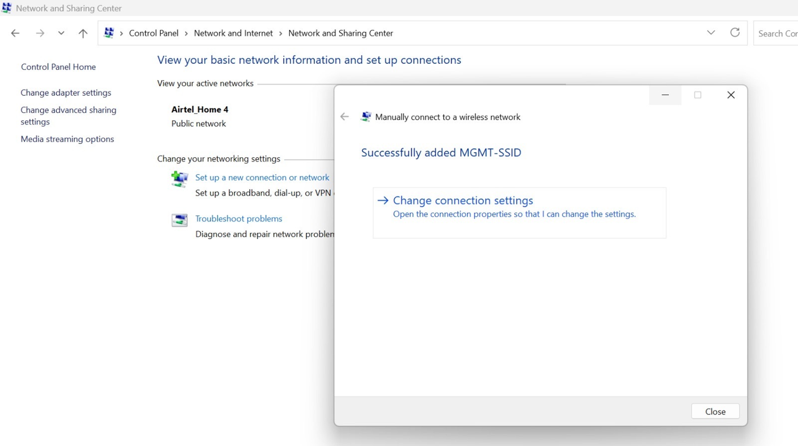The image size is (798, 446).
Task: Click the Refresh icon beside address bar
Action: point(735,33)
